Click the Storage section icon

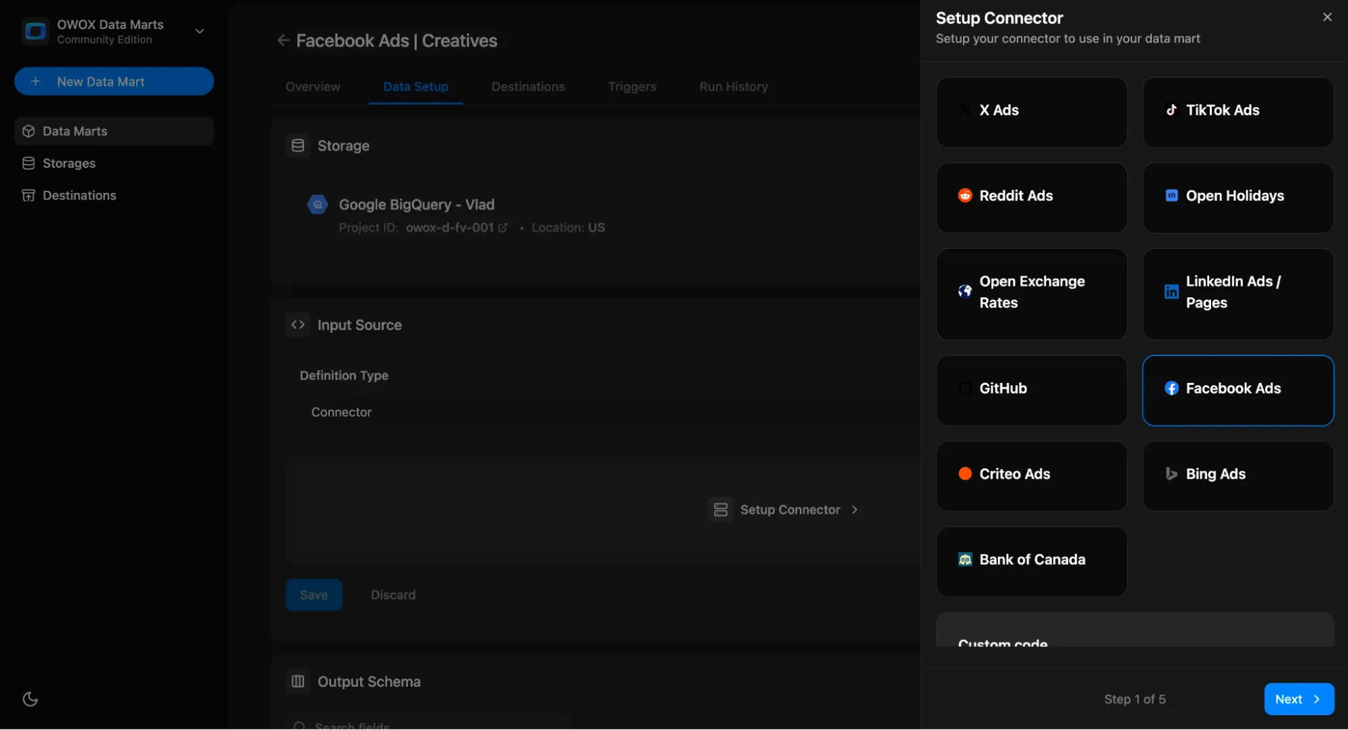298,146
